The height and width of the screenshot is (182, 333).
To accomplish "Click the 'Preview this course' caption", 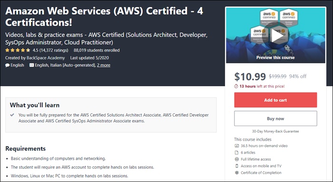I will coord(275,57).
